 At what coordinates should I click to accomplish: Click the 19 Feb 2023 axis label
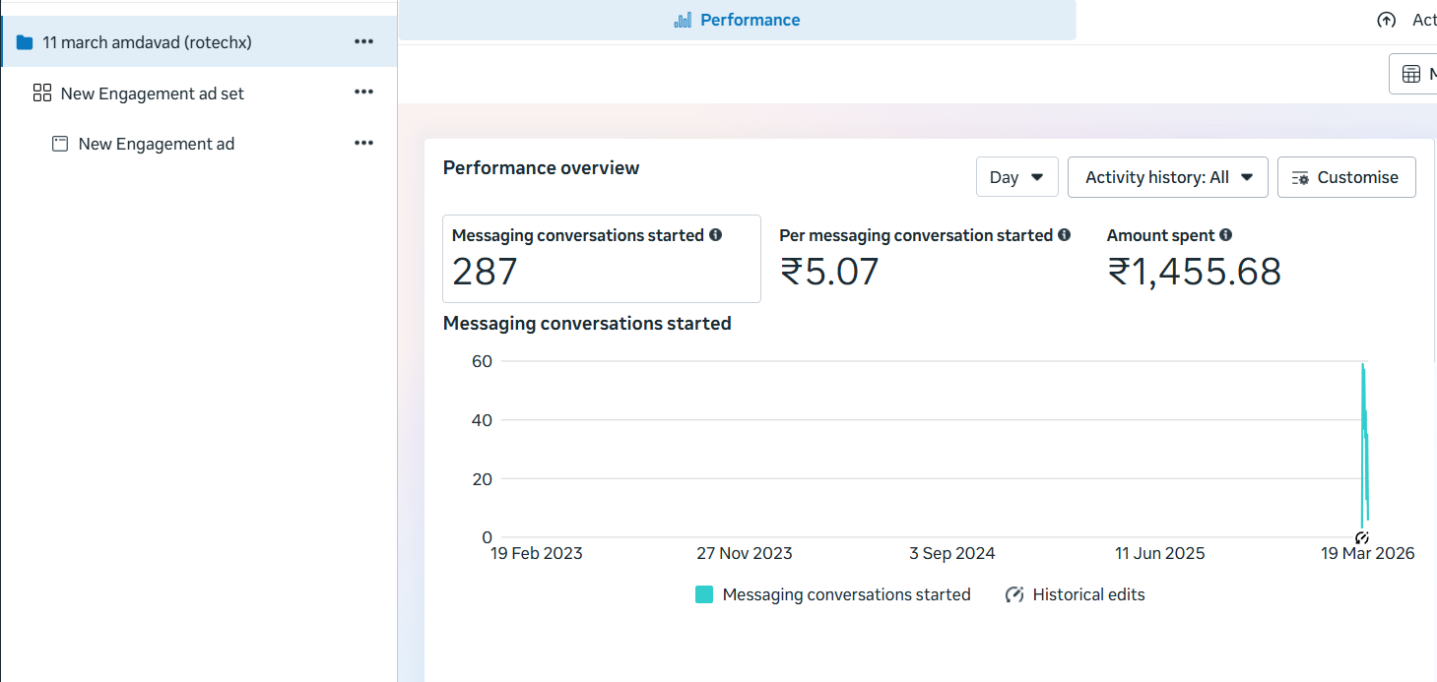point(537,553)
